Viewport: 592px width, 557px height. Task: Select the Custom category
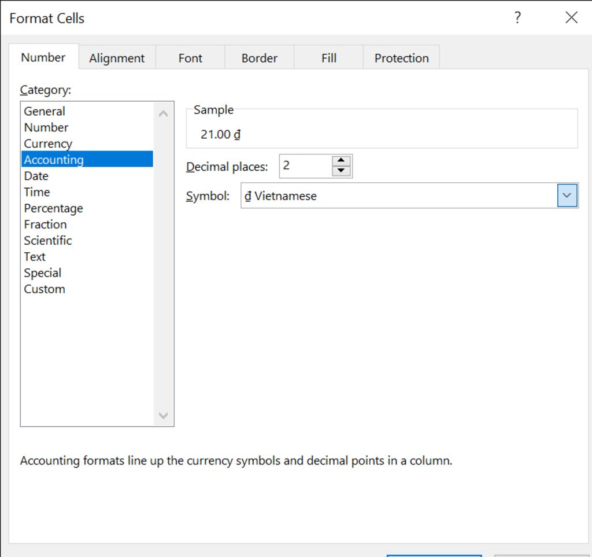click(45, 289)
